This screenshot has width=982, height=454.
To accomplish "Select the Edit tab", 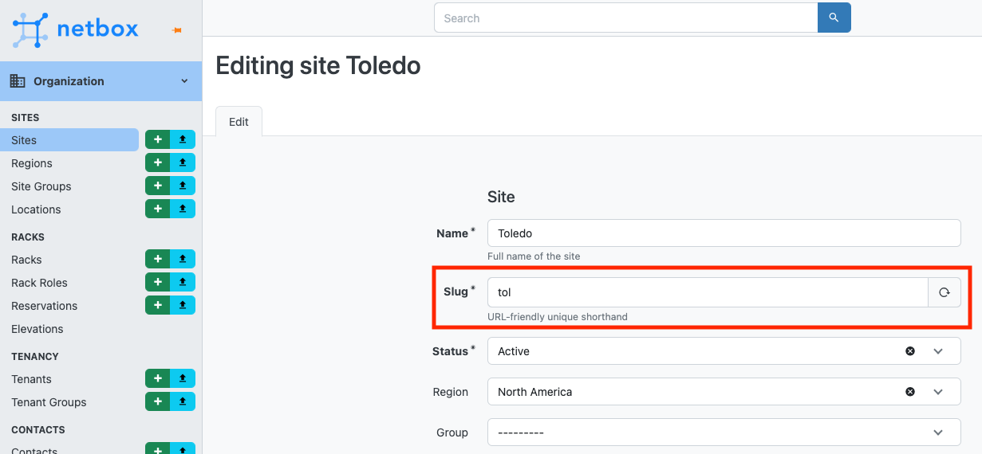I will pos(239,122).
